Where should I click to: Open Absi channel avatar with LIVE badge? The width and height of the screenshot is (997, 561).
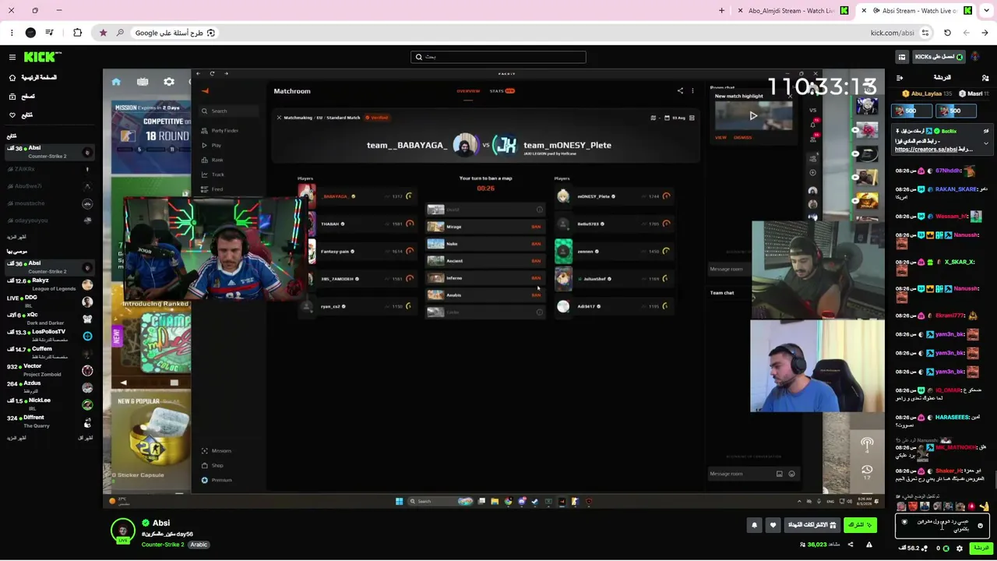click(x=122, y=531)
